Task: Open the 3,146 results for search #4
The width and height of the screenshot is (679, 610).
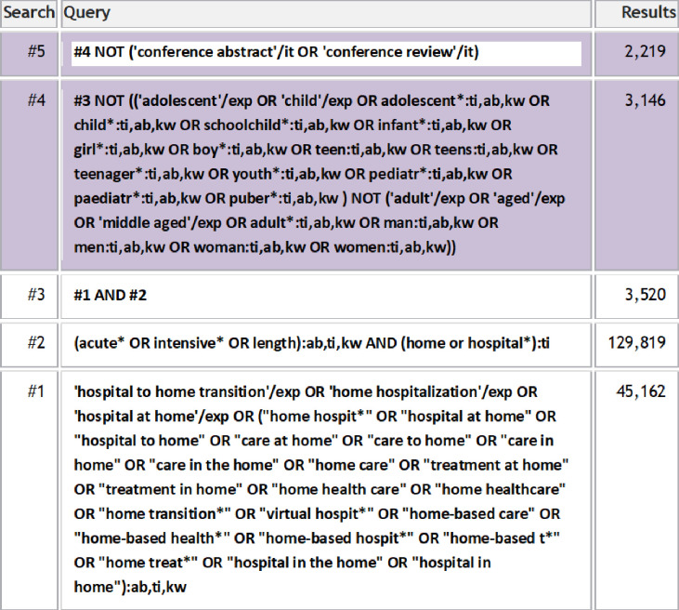Action: (x=645, y=100)
